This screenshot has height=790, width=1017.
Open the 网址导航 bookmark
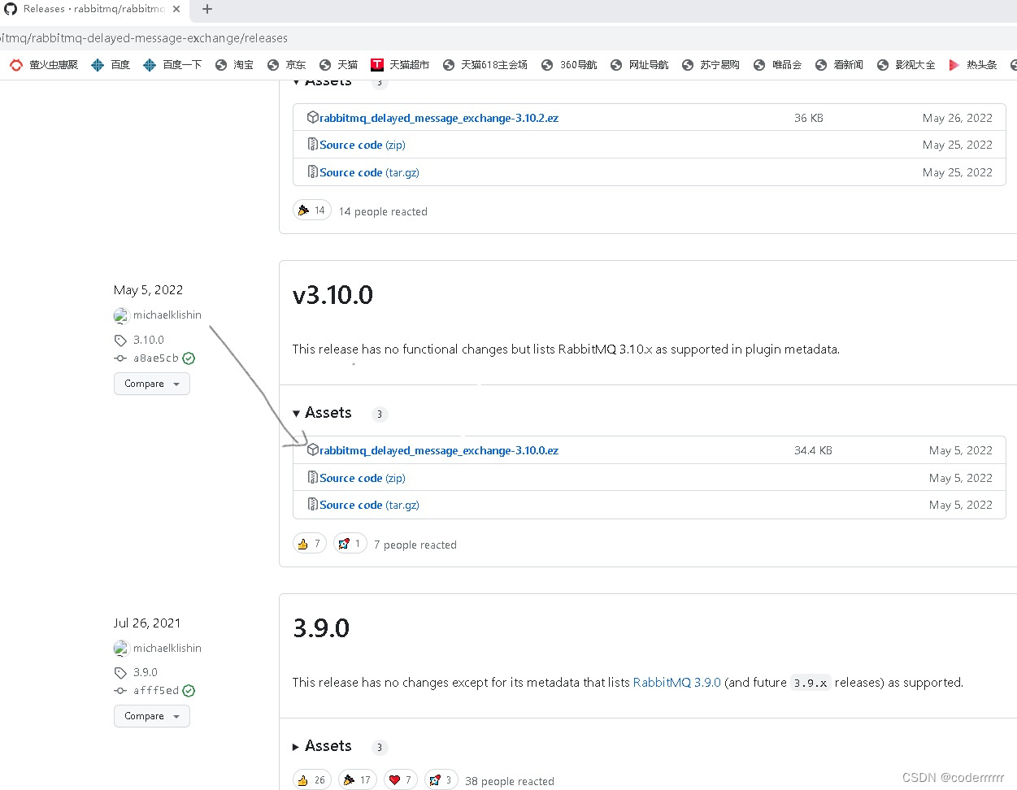tap(639, 65)
